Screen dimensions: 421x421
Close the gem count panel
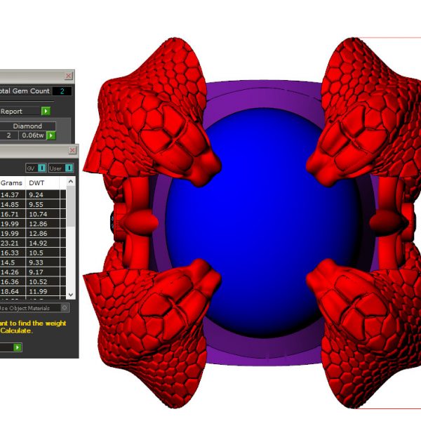68,76
